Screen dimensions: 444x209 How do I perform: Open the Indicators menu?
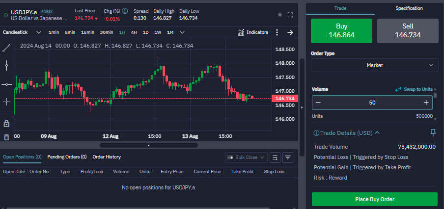(253, 32)
